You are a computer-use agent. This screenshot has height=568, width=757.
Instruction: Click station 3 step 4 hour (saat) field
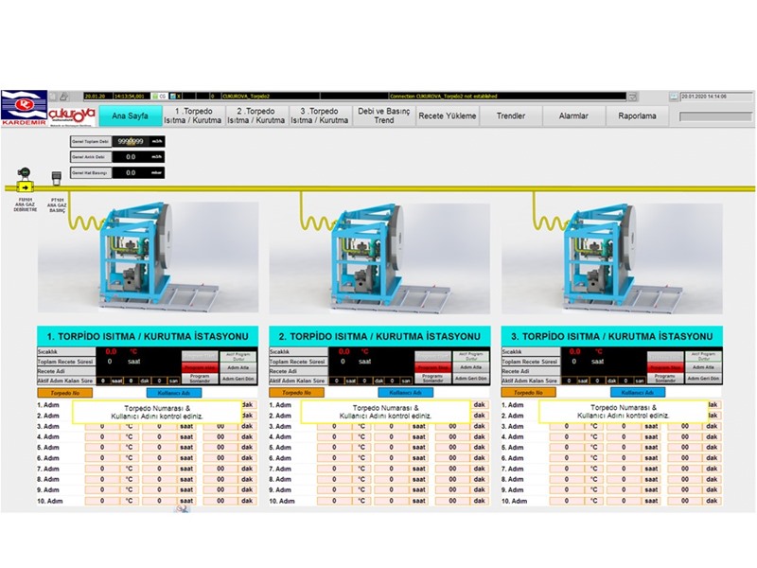tap(624, 437)
